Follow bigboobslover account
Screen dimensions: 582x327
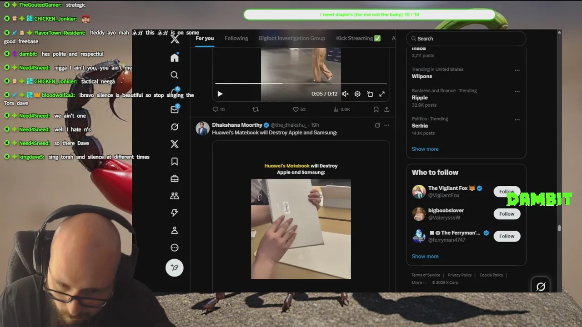tap(507, 214)
